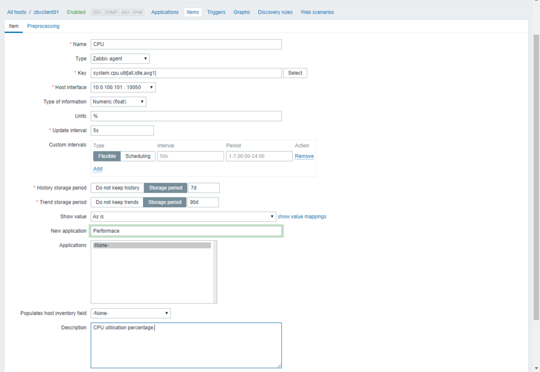Screen dimensions: 540x372
Task: Expand the Host interface dropdown
Action: click(123, 87)
